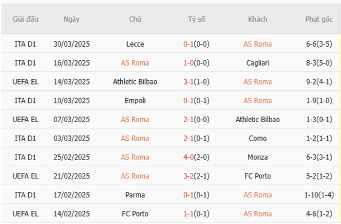The image size is (341, 224).
Task: Click the Giải đấu column header
Action: click(25, 19)
